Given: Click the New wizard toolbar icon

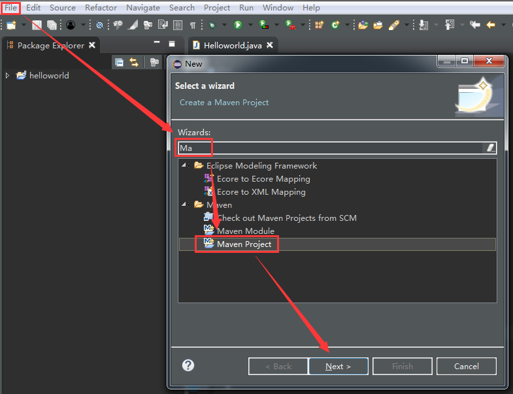Looking at the screenshot, I should pyautogui.click(x=12, y=25).
